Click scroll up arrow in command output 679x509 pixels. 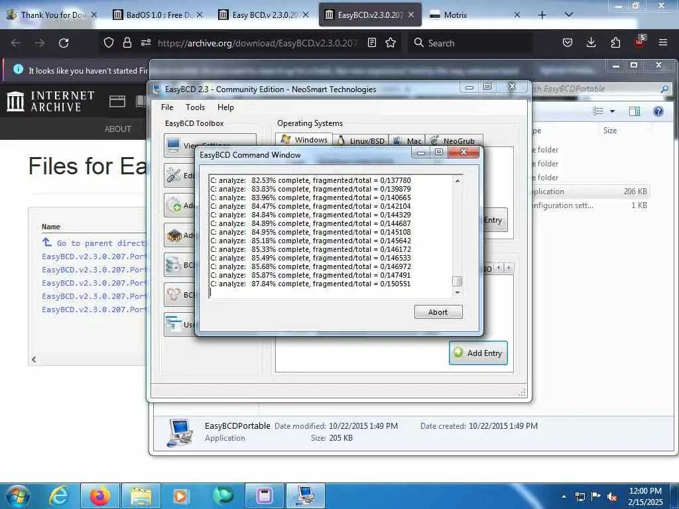tap(458, 180)
